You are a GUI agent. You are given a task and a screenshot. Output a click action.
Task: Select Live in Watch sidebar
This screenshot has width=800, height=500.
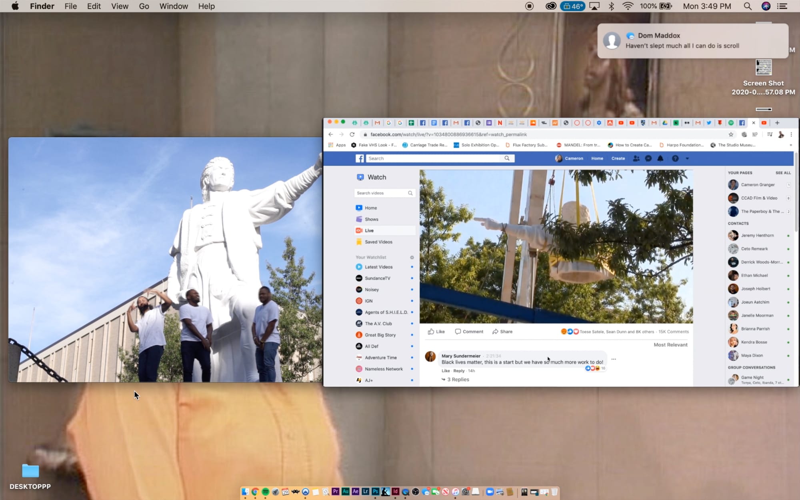pyautogui.click(x=369, y=231)
